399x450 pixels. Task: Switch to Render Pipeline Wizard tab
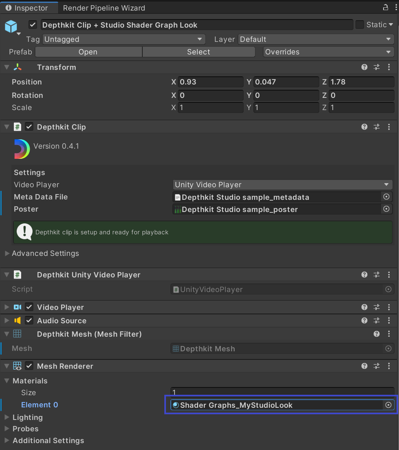tap(104, 8)
